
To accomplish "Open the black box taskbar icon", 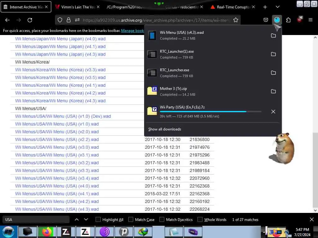I will pos(27,232).
